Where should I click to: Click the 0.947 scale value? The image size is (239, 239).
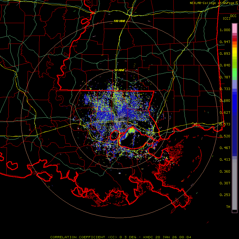coord(225,42)
